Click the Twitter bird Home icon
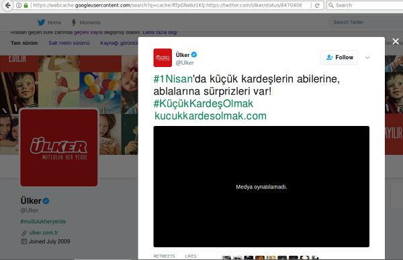 click(x=41, y=22)
